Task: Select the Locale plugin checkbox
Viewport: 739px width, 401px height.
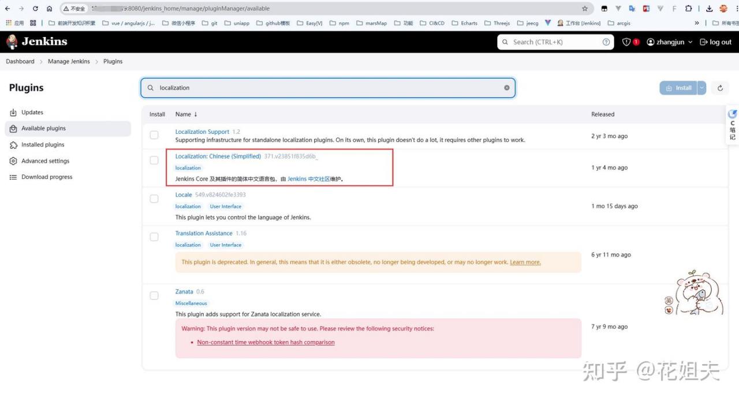Action: [154, 198]
